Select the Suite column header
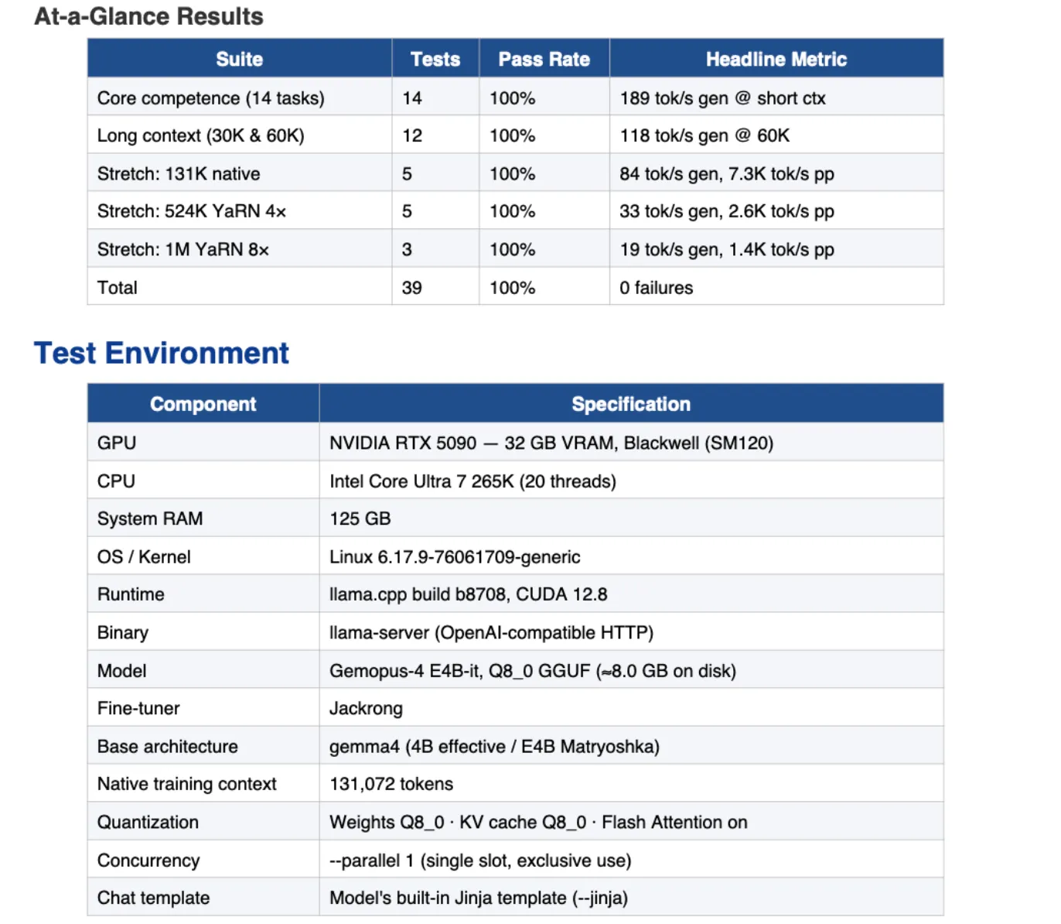 click(x=239, y=59)
